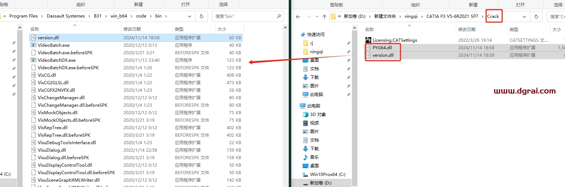Click the ningqi folder icon in sidebar

[x=306, y=52]
